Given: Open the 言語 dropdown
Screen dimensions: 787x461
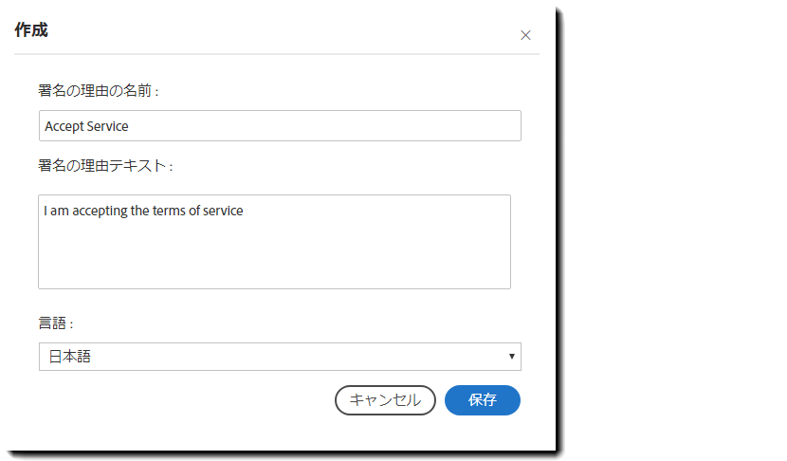Looking at the screenshot, I should click(x=280, y=357).
